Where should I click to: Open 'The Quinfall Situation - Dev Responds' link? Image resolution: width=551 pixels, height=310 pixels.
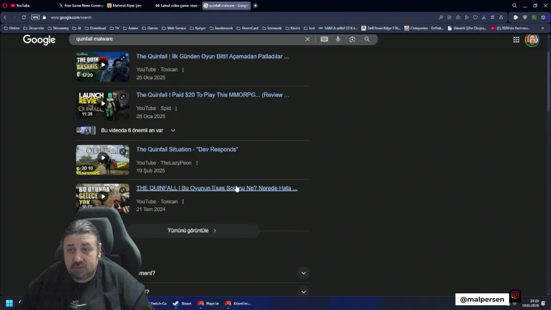pos(187,149)
